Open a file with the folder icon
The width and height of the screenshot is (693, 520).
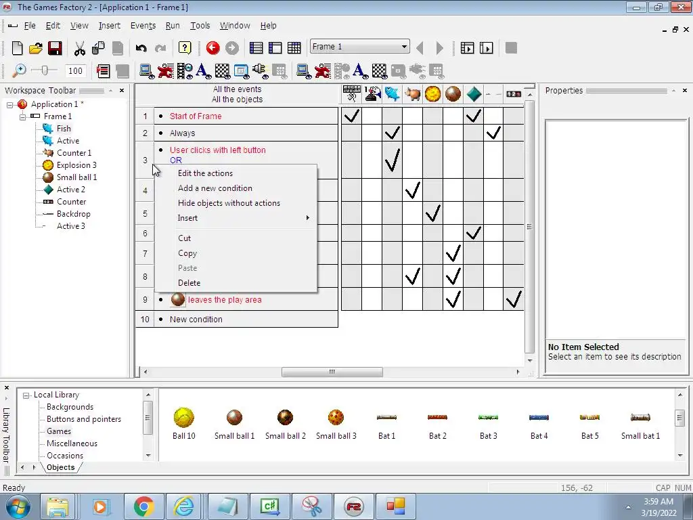(x=35, y=48)
